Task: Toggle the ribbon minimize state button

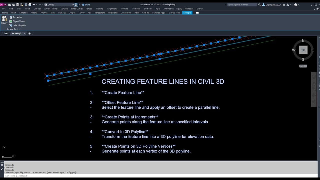Action: pyautogui.click(x=197, y=13)
